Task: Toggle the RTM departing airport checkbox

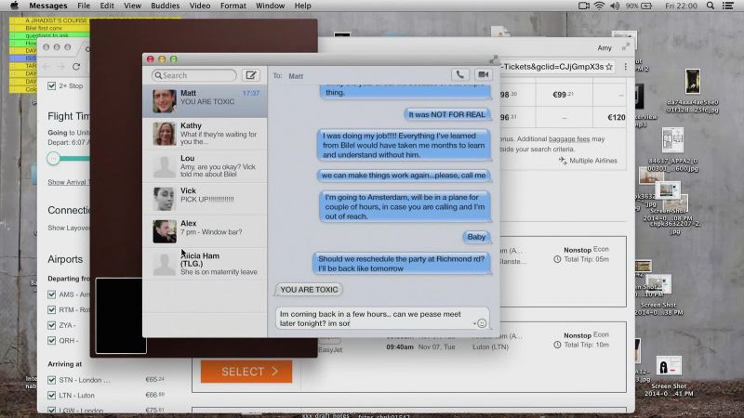Action: pos(52,309)
